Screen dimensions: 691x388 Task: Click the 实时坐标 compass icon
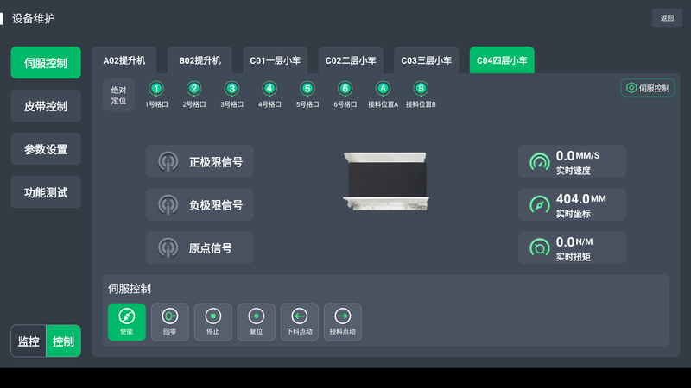[539, 205]
